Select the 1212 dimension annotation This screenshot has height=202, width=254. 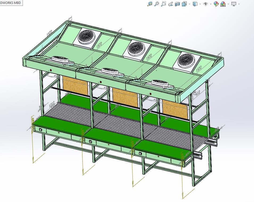[x=52, y=105]
